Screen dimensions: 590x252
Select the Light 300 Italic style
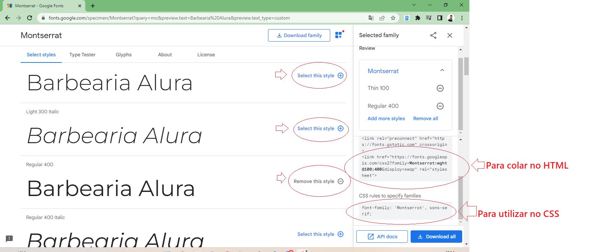(320, 128)
